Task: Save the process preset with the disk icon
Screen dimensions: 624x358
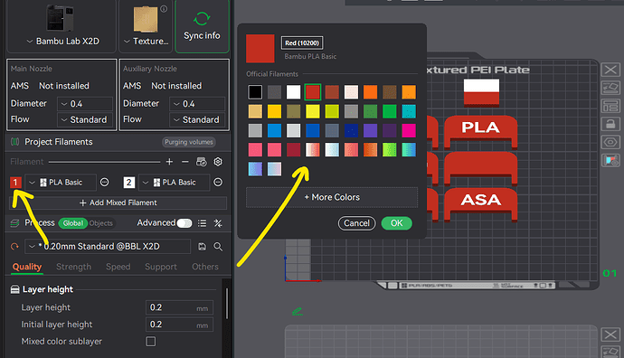Action: click(x=203, y=247)
